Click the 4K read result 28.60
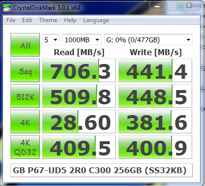The width and height of the screenshot is (205, 186). 79,122
